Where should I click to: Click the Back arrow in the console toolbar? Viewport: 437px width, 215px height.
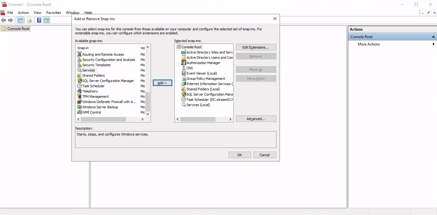pyautogui.click(x=3, y=20)
